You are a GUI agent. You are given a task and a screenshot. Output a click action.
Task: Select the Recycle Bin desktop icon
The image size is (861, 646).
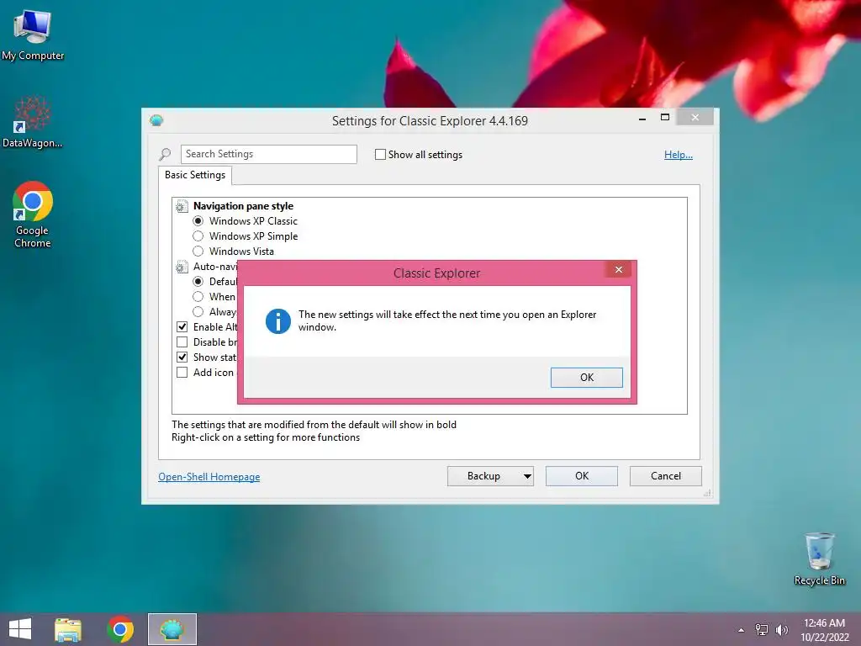[x=819, y=559]
